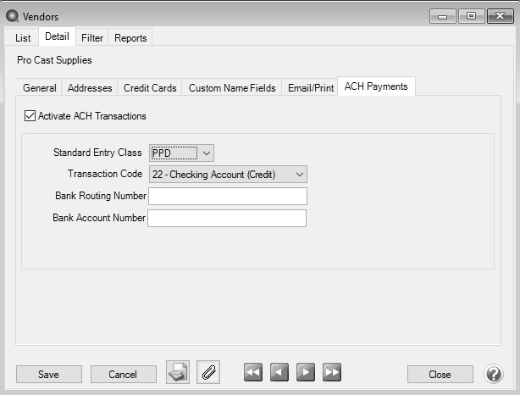Advance to next vendor record
Viewport: 520px width, 395px height.
pos(305,373)
